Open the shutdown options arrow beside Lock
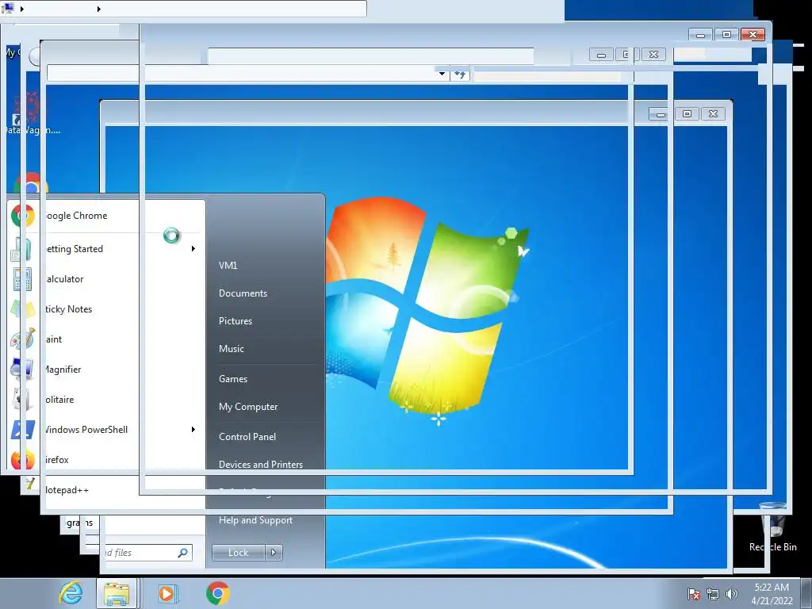Screen dimensions: 812x609 pyautogui.click(x=274, y=553)
